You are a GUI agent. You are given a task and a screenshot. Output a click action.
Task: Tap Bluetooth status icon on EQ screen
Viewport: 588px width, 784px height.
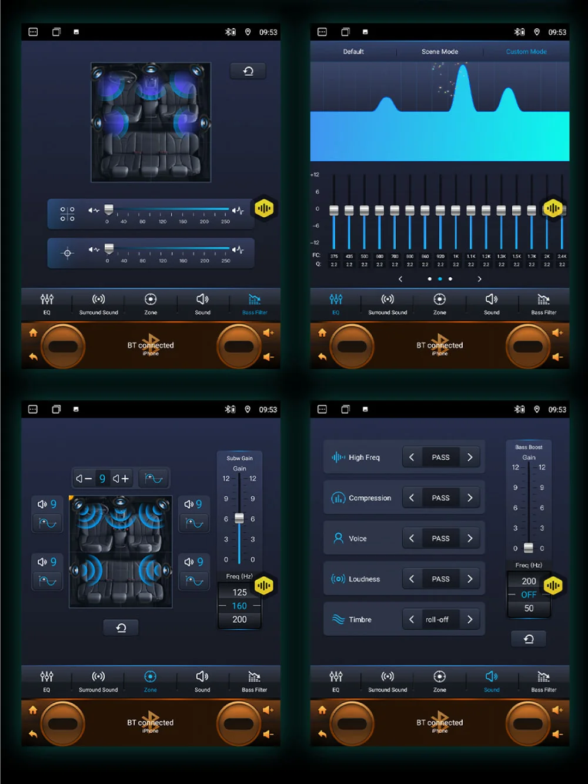tap(519, 32)
